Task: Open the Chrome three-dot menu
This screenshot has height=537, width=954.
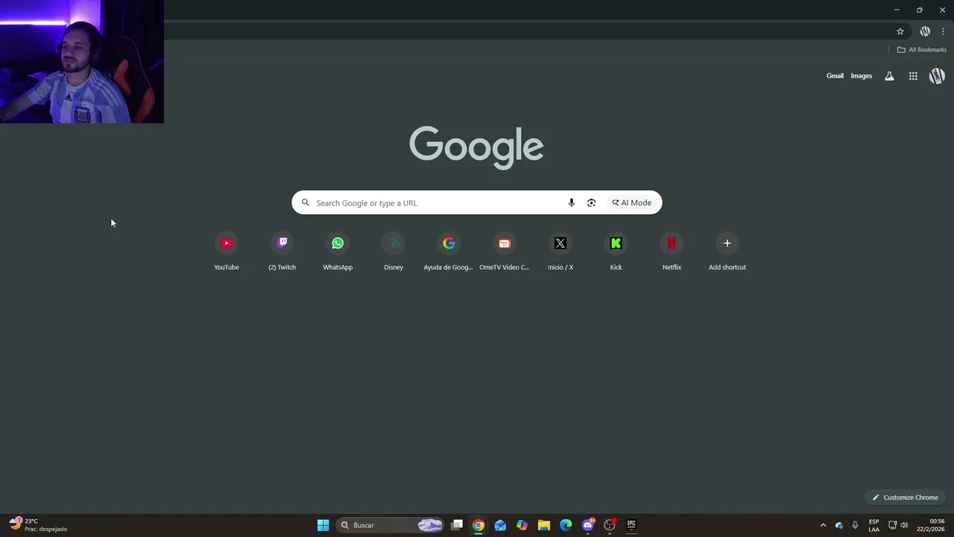Action: coord(943,31)
